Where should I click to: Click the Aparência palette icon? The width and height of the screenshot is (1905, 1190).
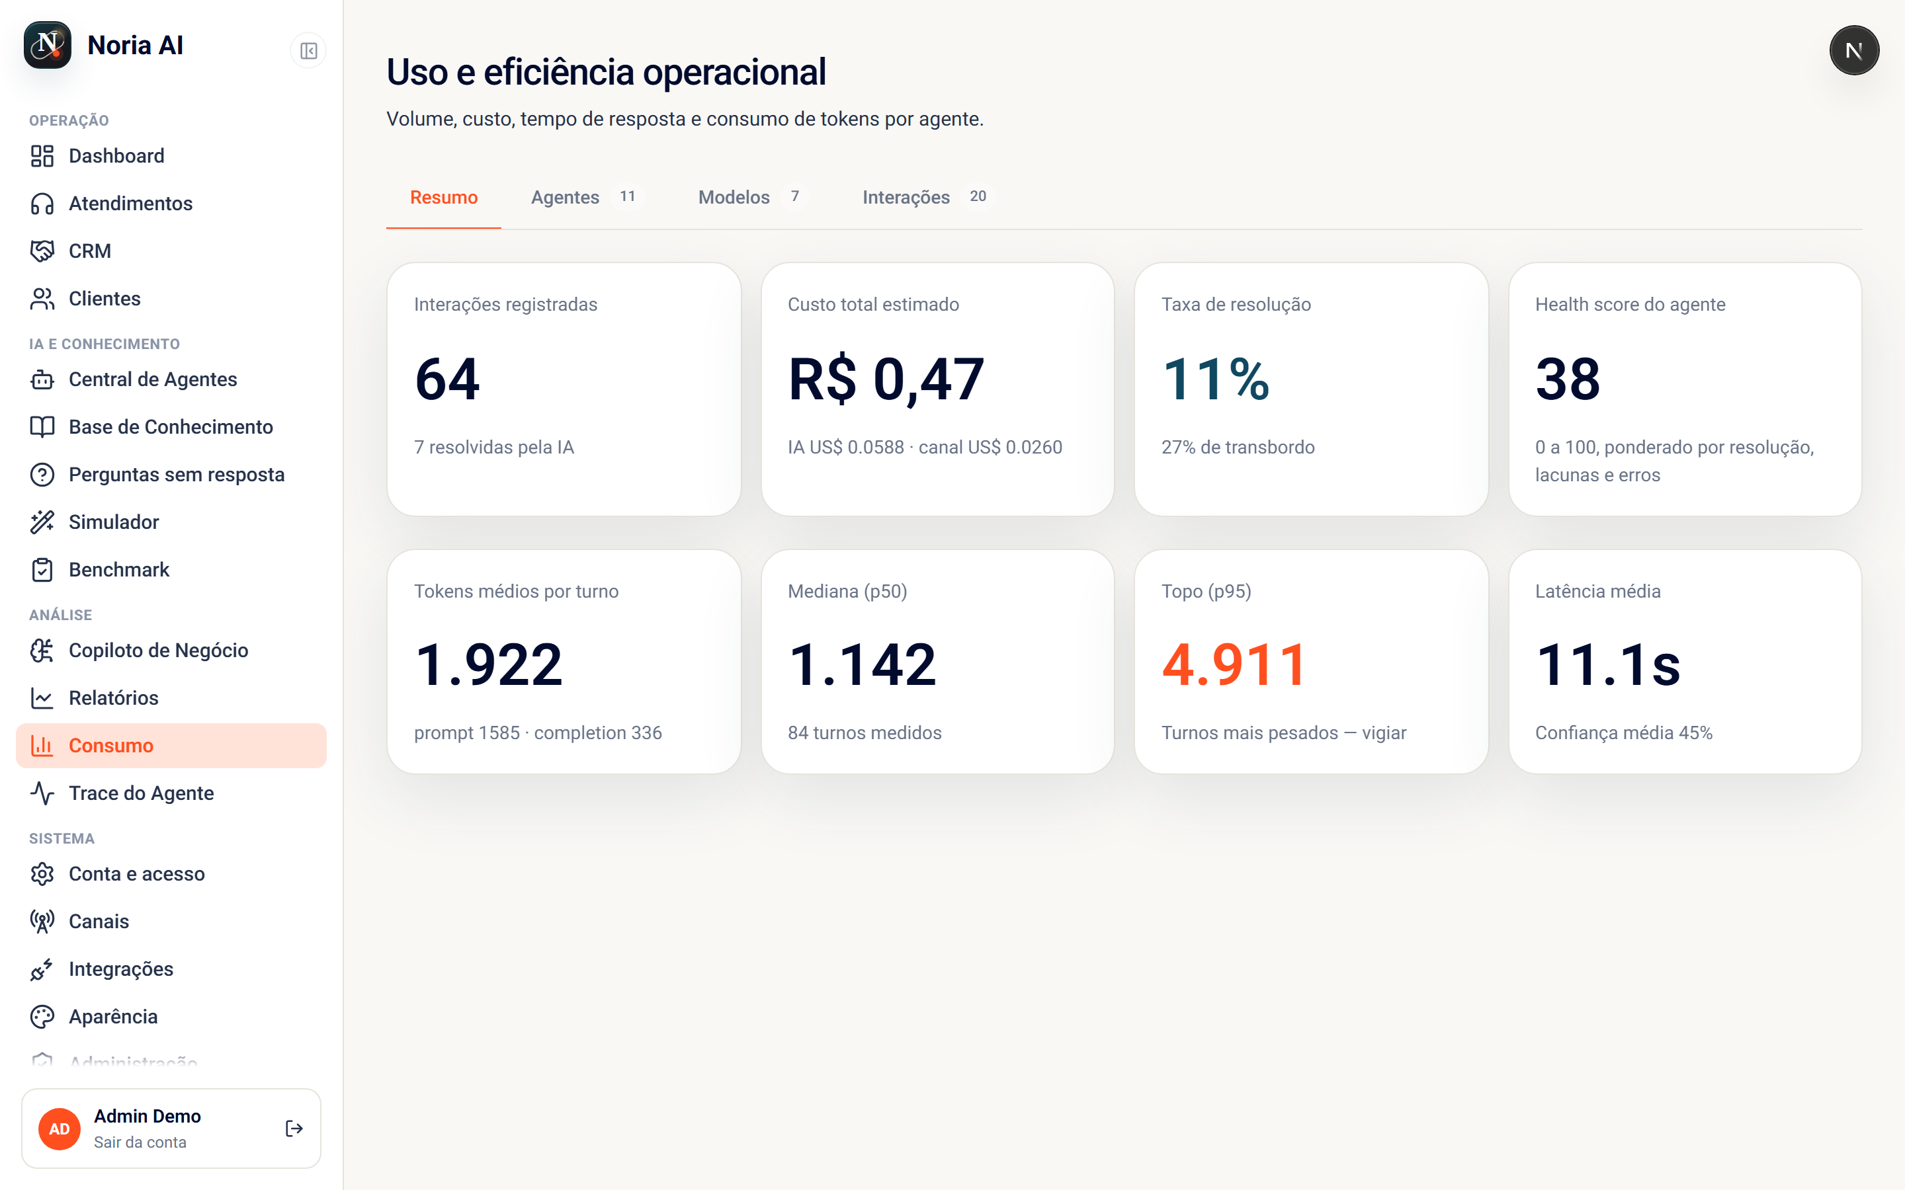coord(42,1017)
